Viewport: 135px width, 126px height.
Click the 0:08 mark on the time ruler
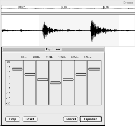tap(64, 7)
